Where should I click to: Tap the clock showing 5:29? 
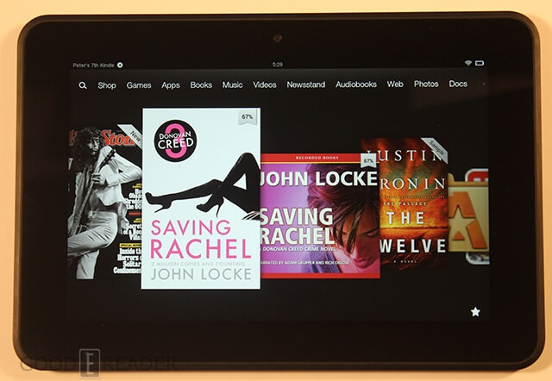pyautogui.click(x=278, y=65)
